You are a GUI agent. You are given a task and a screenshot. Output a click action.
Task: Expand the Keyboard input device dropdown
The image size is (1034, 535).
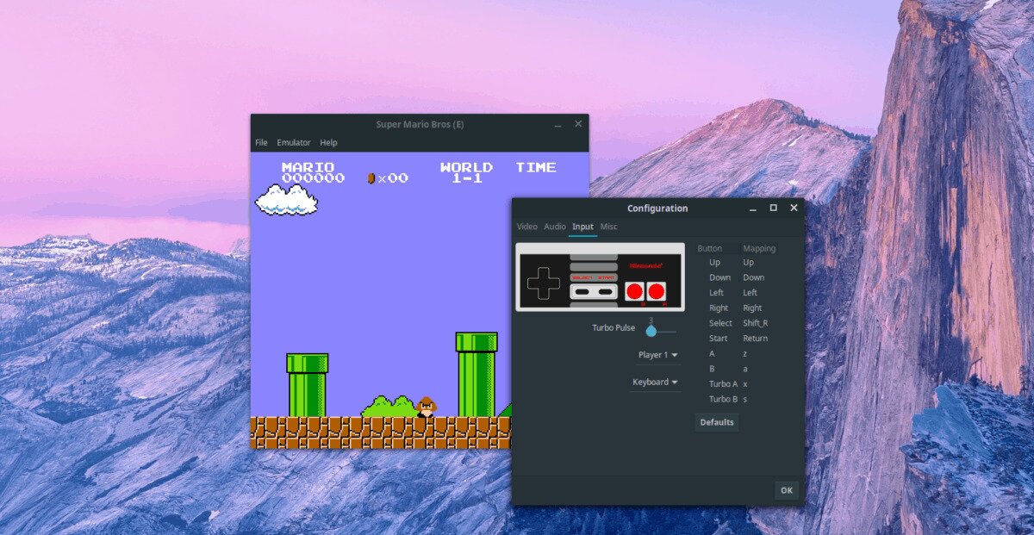point(655,382)
